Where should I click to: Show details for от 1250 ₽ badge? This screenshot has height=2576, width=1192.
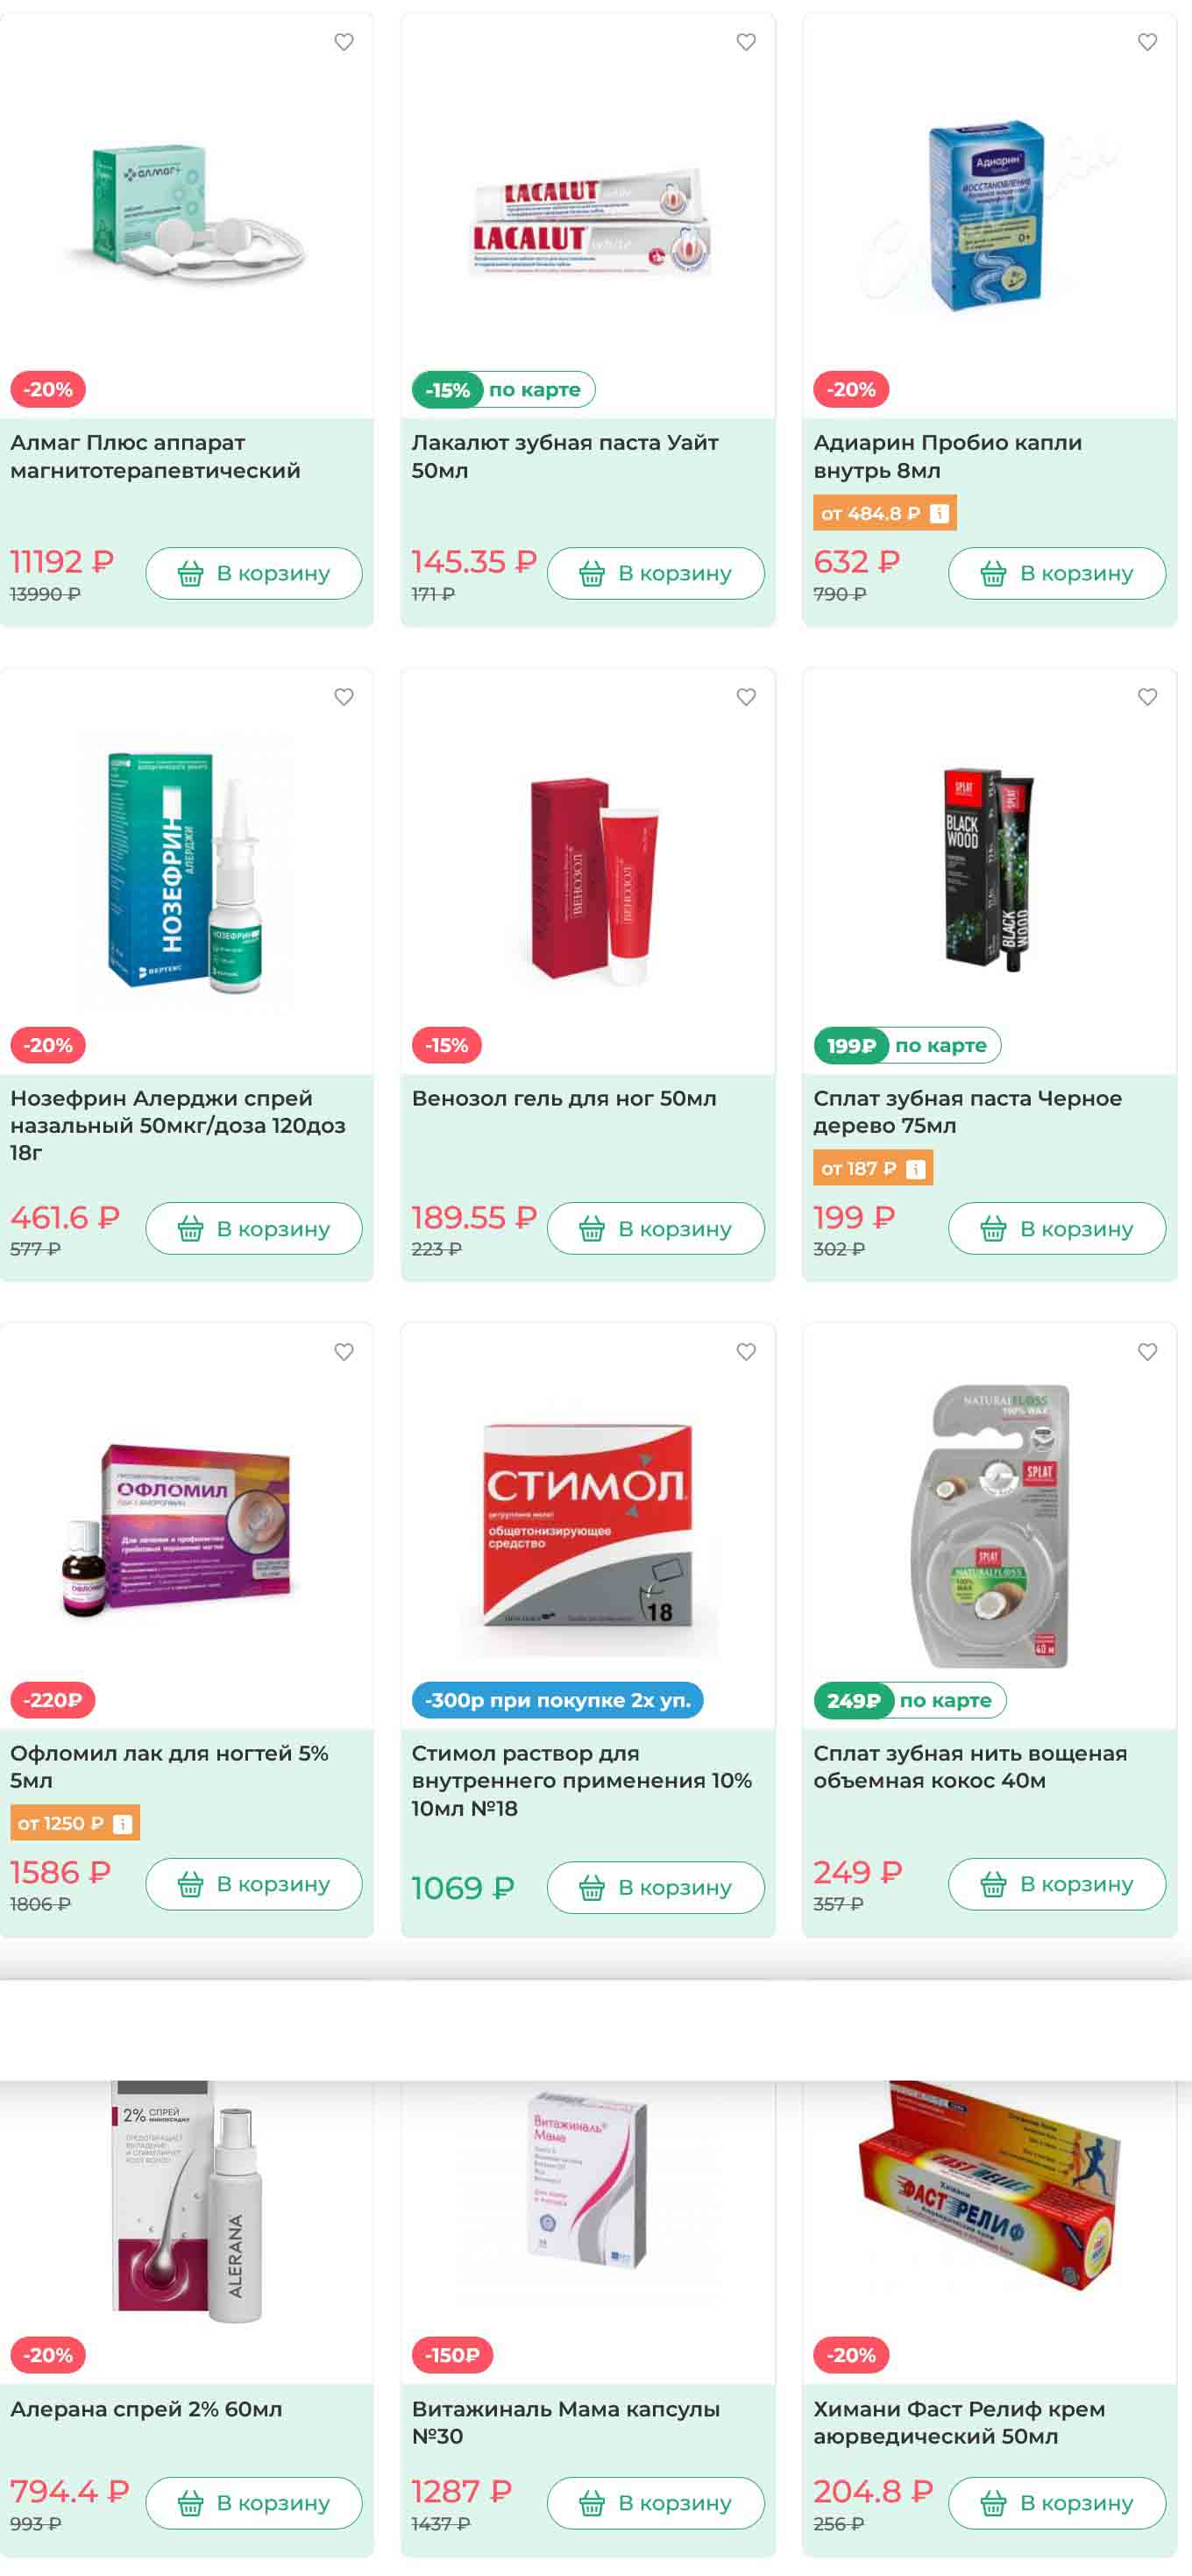(x=122, y=1824)
